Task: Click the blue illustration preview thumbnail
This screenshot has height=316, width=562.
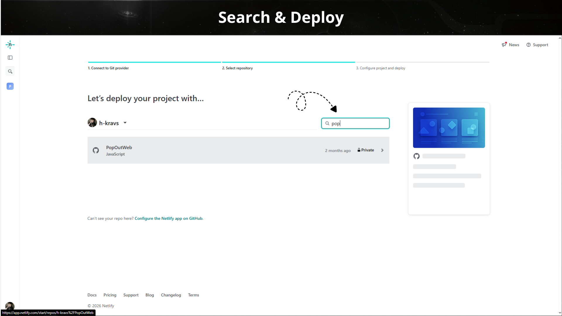Action: 449,128
